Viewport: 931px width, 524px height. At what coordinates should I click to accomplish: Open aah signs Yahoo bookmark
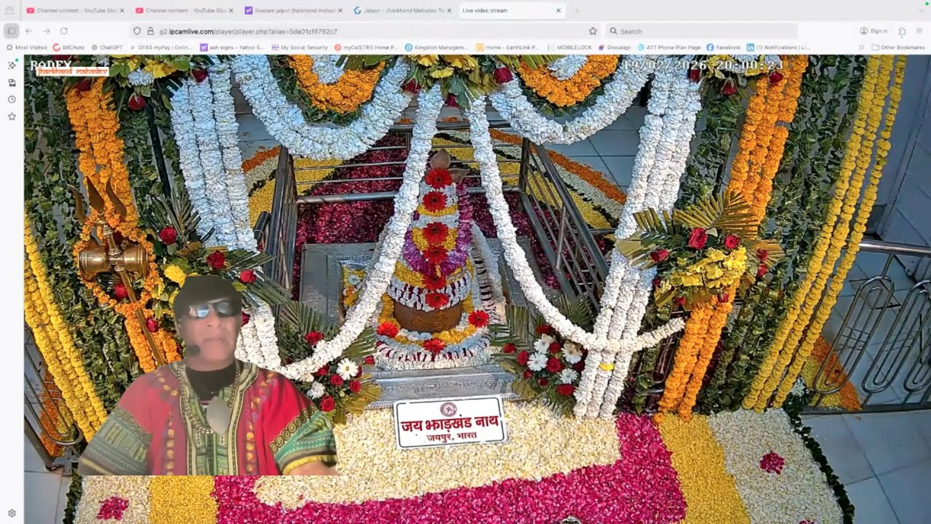pyautogui.click(x=233, y=47)
